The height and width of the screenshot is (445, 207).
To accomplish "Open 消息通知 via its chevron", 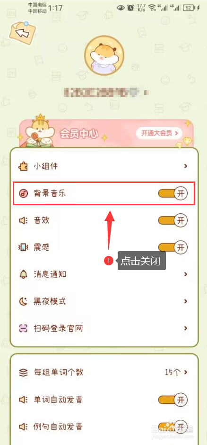I will tap(186, 274).
